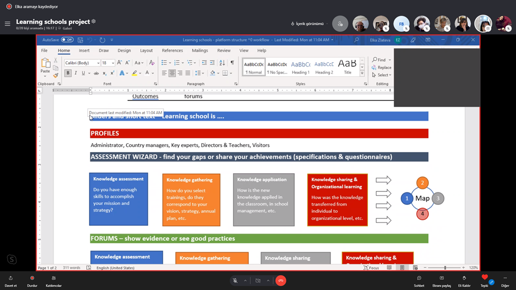Open the Katılımcılar participants panel
Screen dimensions: 516x290
53,281
